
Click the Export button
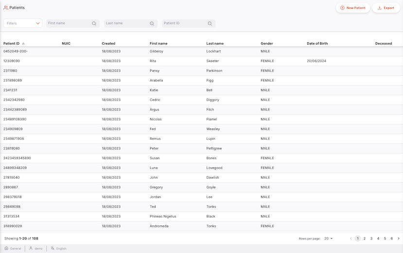(386, 8)
